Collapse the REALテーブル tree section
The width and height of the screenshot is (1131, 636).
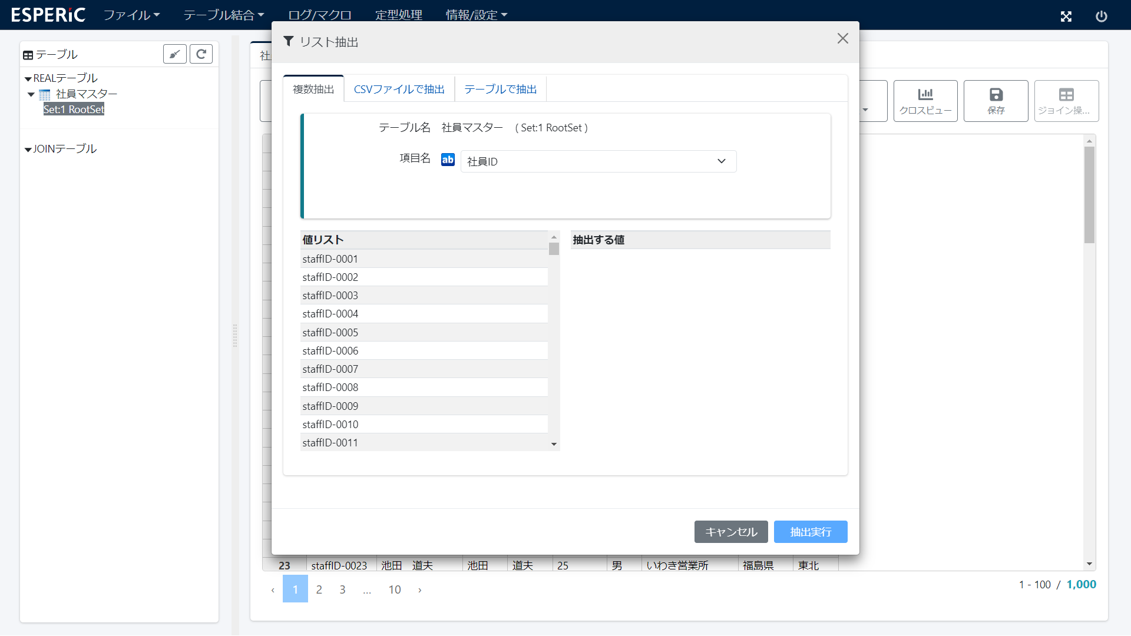point(28,78)
